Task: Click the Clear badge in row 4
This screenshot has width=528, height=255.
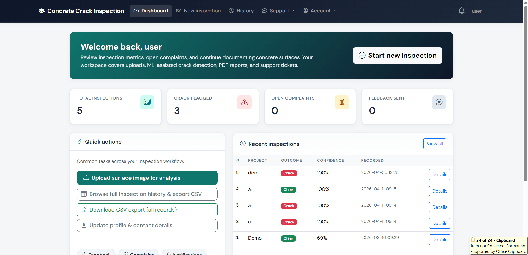Action: coord(288,190)
